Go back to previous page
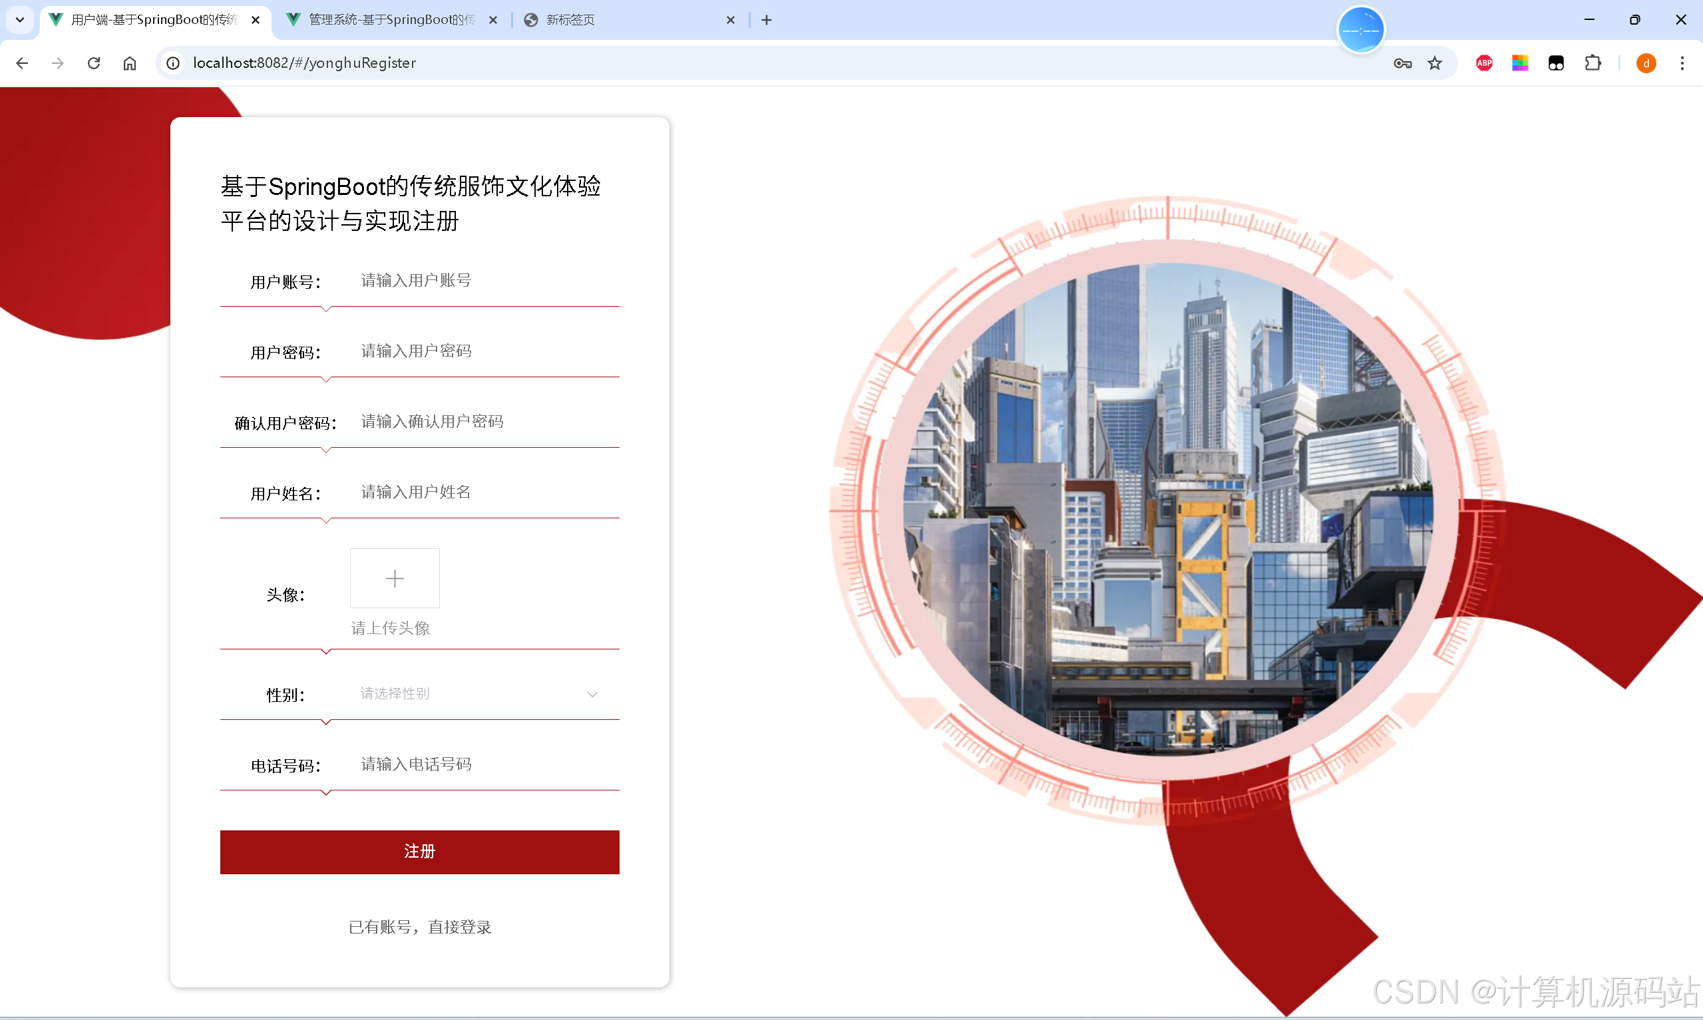 [22, 63]
